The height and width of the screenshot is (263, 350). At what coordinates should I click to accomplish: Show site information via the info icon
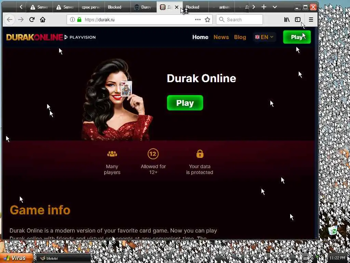[x=72, y=20]
